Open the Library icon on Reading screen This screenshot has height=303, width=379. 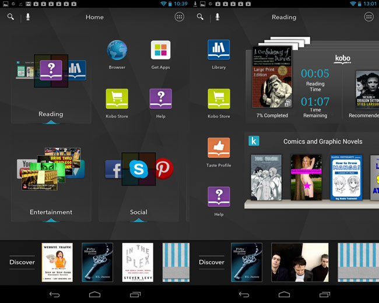pos(219,55)
